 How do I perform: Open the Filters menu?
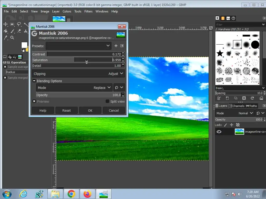pyautogui.click(x=88, y=11)
